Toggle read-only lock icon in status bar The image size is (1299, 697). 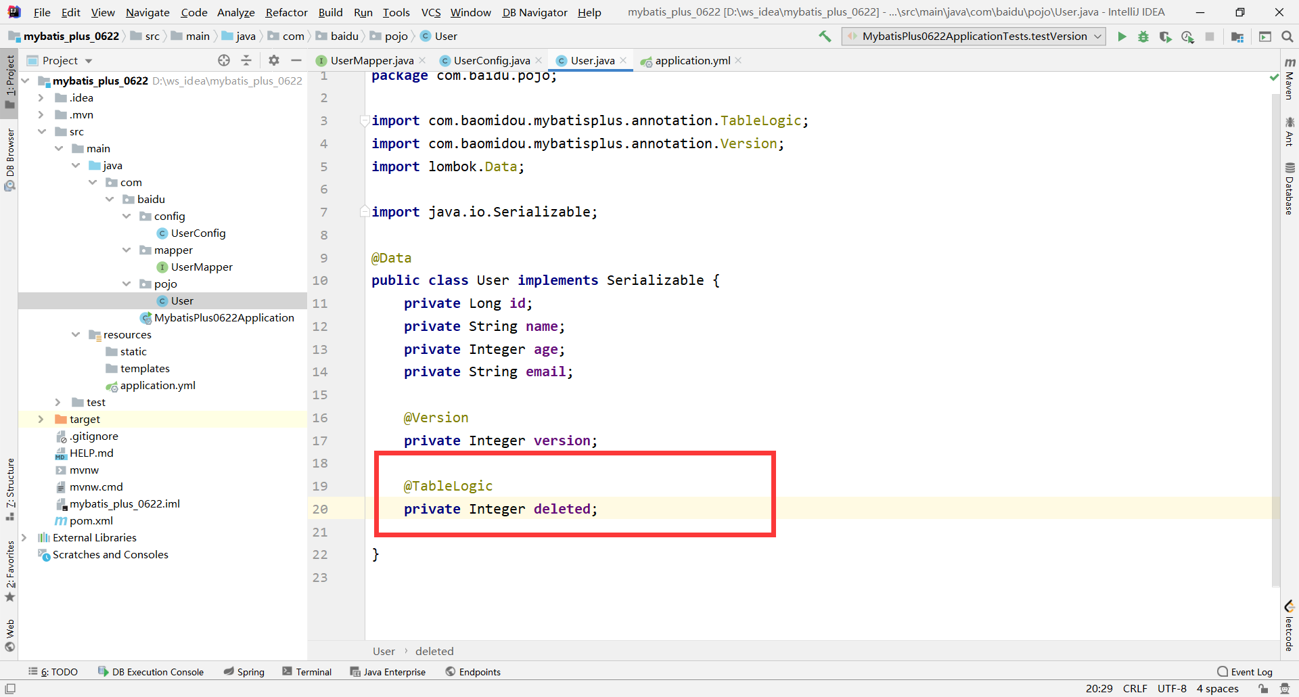click(x=1263, y=688)
